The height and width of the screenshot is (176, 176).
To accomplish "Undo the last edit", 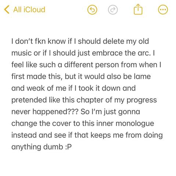I will [92, 10].
